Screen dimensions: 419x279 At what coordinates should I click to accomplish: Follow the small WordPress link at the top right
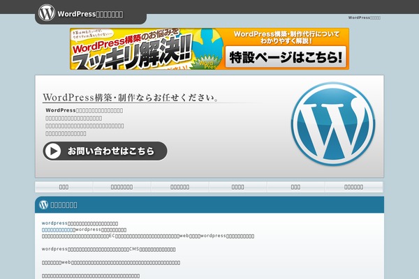365,17
